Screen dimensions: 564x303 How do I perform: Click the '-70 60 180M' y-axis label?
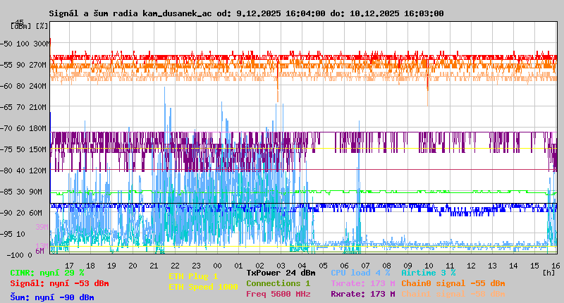point(23,128)
